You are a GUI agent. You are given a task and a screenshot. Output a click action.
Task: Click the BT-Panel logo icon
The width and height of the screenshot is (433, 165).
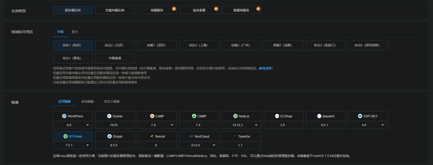66,136
